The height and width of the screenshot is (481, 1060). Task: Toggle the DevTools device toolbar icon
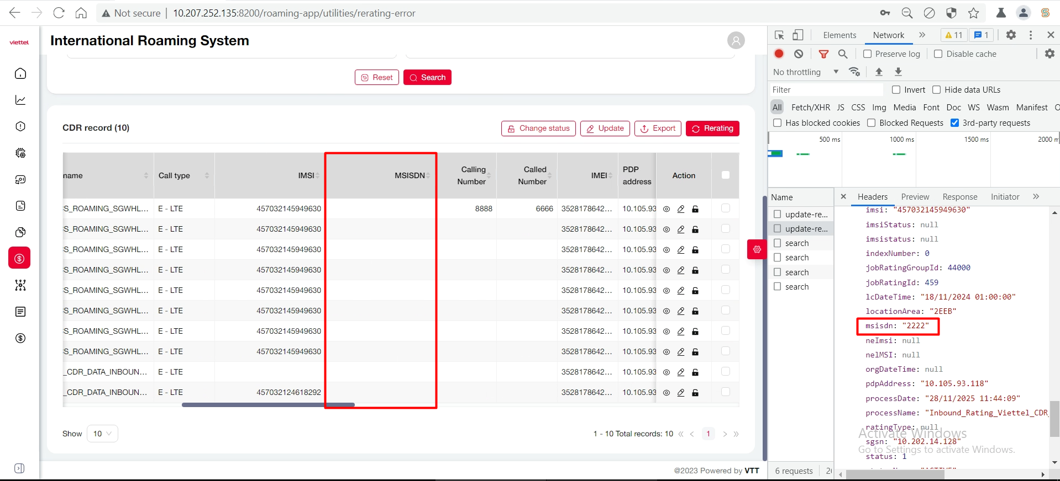tap(797, 35)
